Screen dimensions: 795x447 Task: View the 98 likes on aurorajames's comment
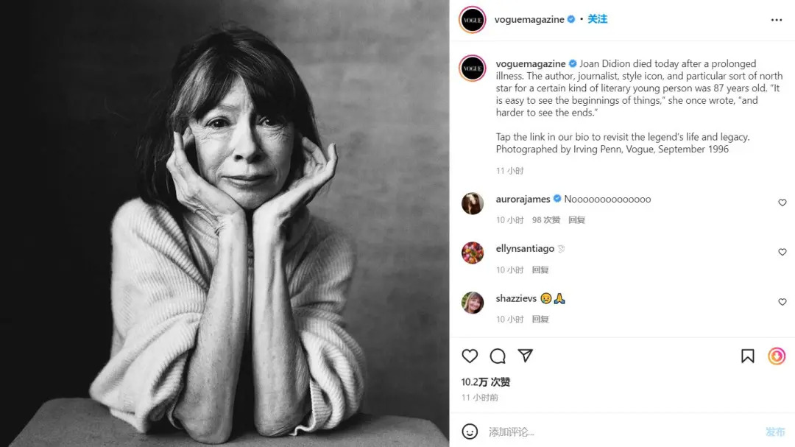point(546,219)
